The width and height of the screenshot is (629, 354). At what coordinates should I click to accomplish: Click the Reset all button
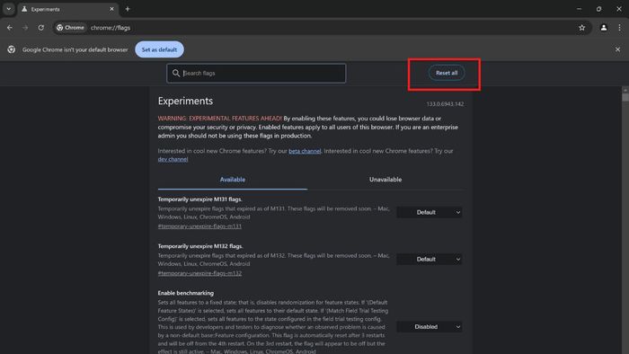(447, 73)
